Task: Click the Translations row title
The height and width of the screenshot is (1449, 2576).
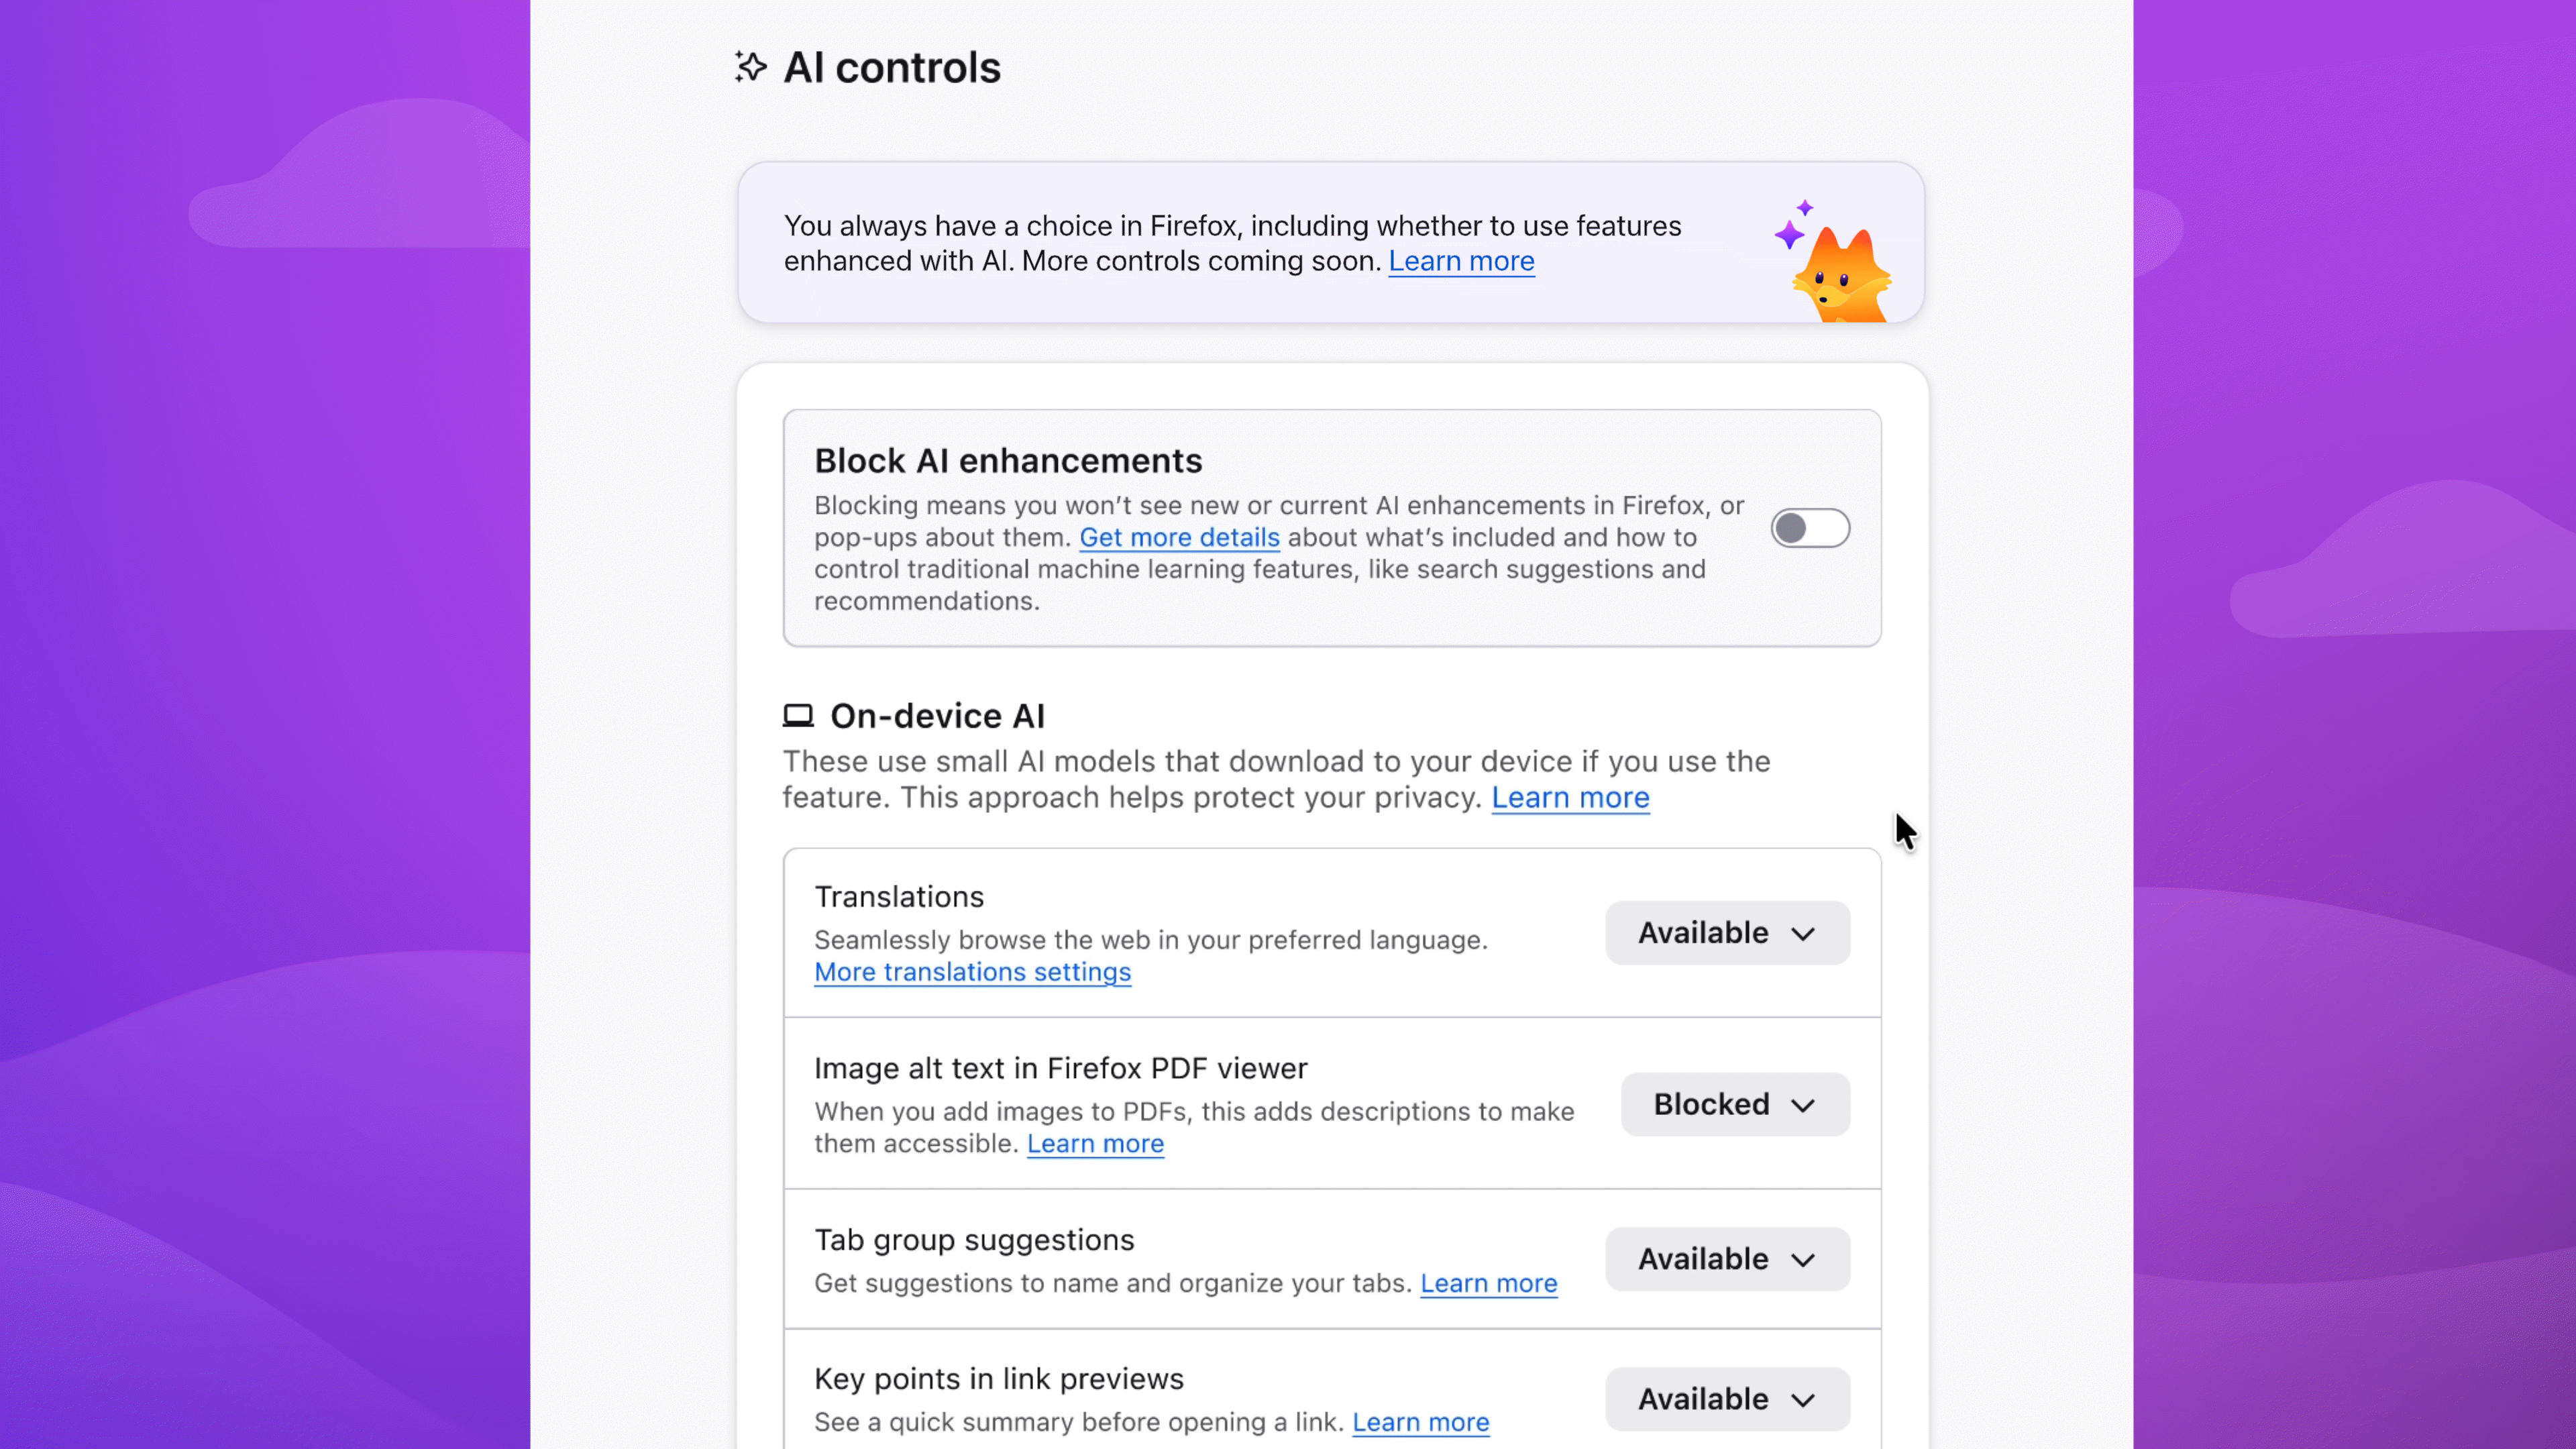Action: [899, 897]
